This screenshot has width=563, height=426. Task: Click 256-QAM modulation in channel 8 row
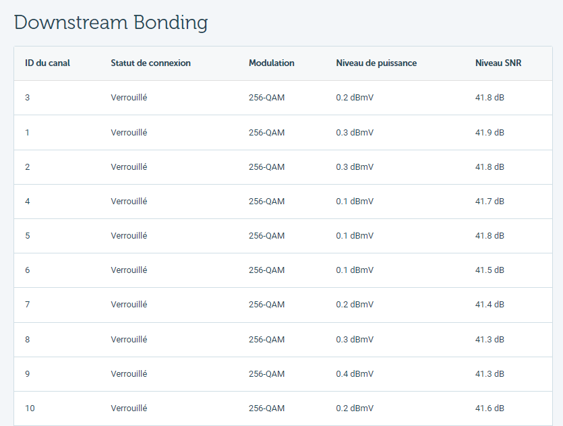(x=266, y=340)
